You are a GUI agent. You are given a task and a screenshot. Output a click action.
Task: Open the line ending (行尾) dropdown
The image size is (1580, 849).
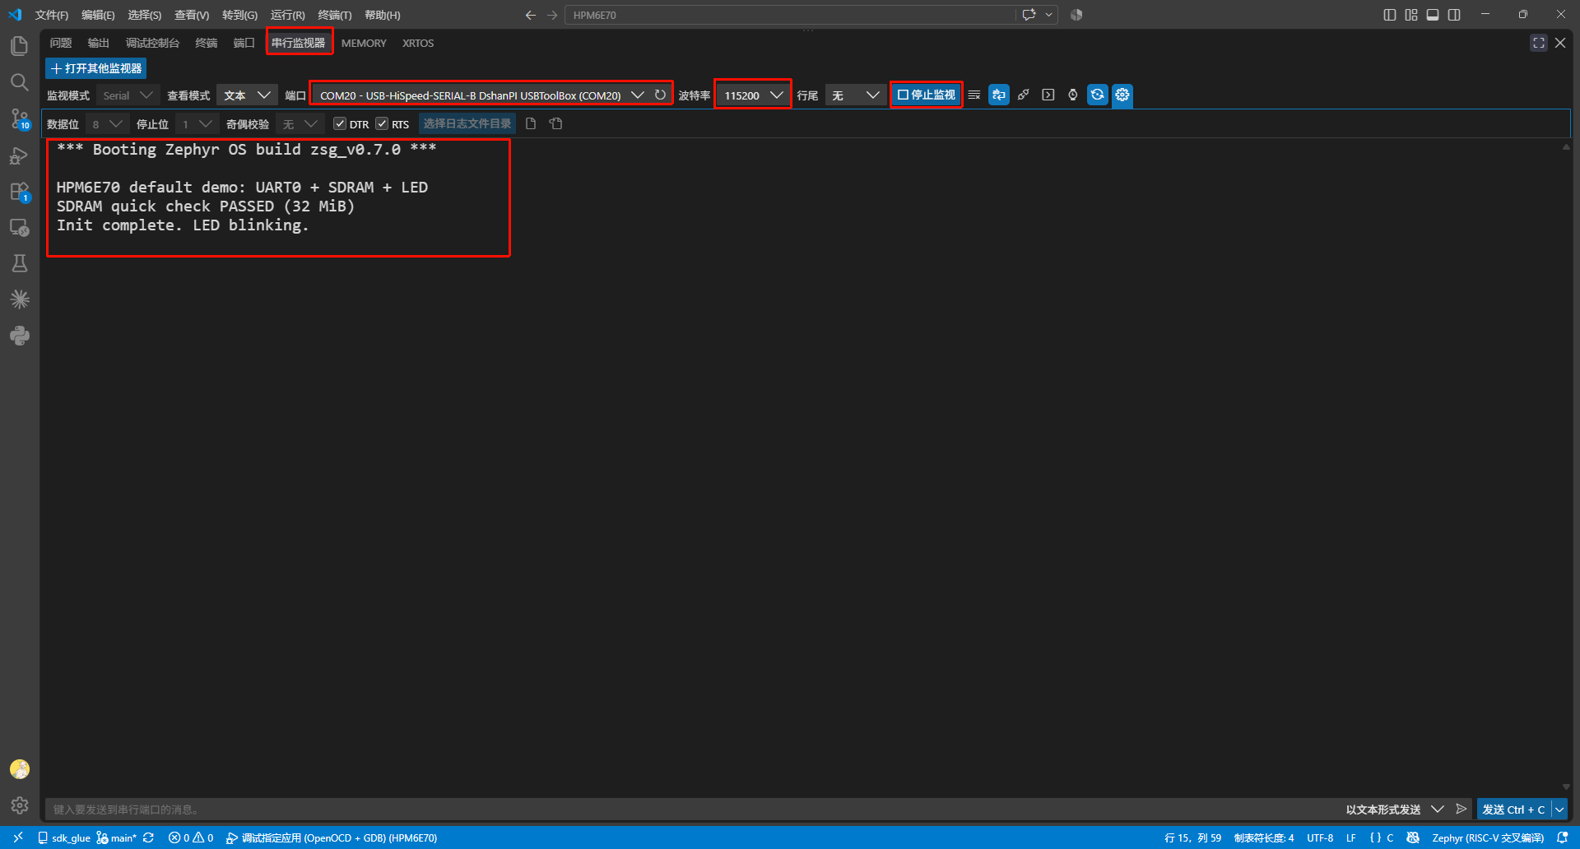pyautogui.click(x=854, y=95)
